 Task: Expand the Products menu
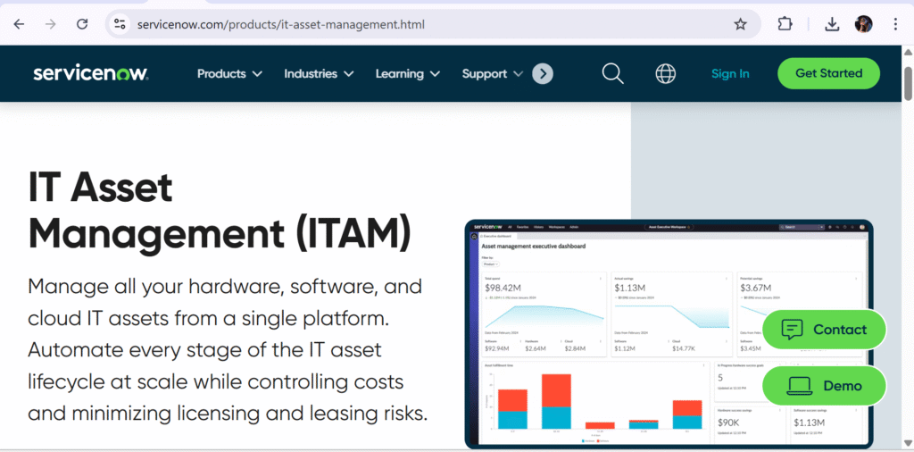229,73
